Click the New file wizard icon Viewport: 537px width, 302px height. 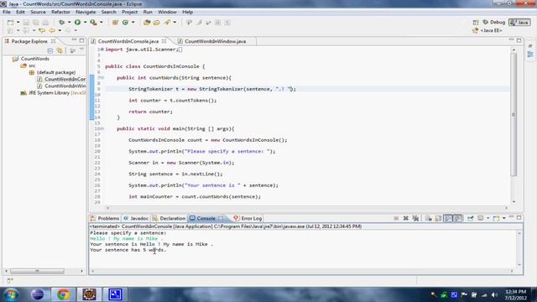coord(10,23)
